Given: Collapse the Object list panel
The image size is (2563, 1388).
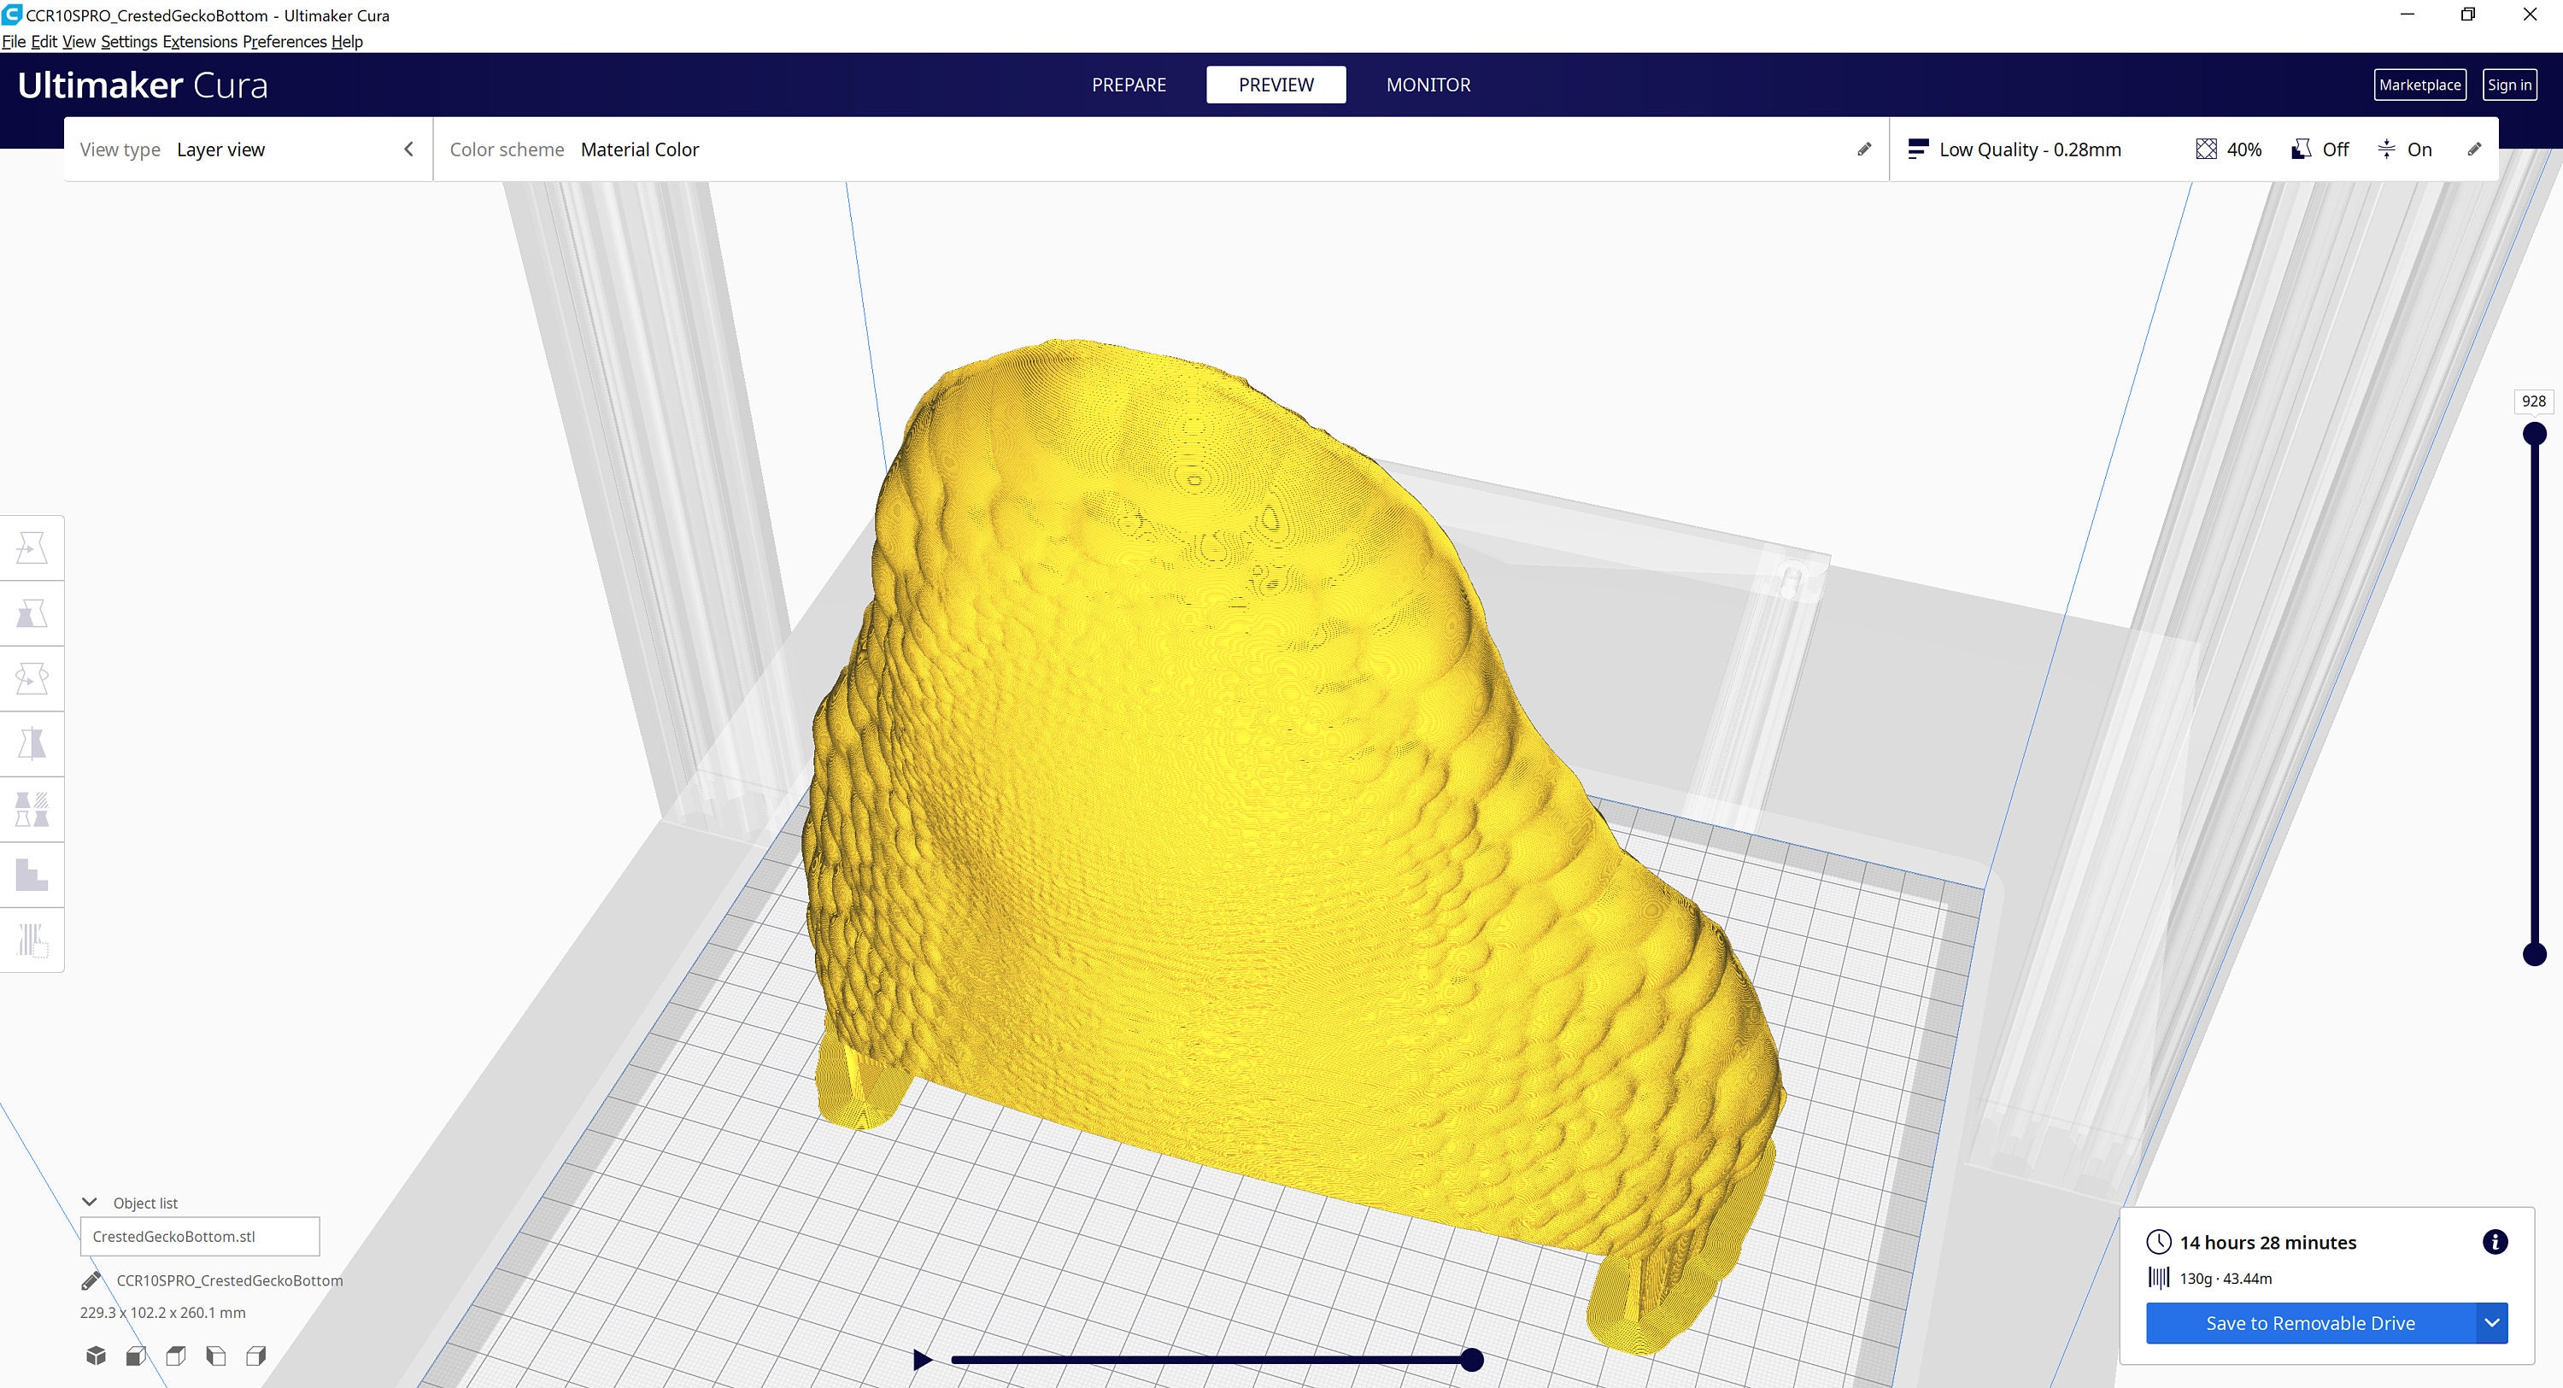Looking at the screenshot, I should click(x=91, y=1201).
